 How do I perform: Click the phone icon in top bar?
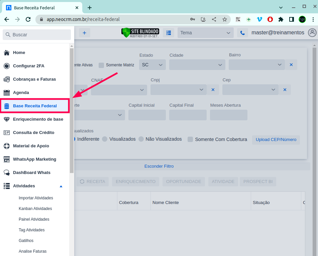[242, 33]
